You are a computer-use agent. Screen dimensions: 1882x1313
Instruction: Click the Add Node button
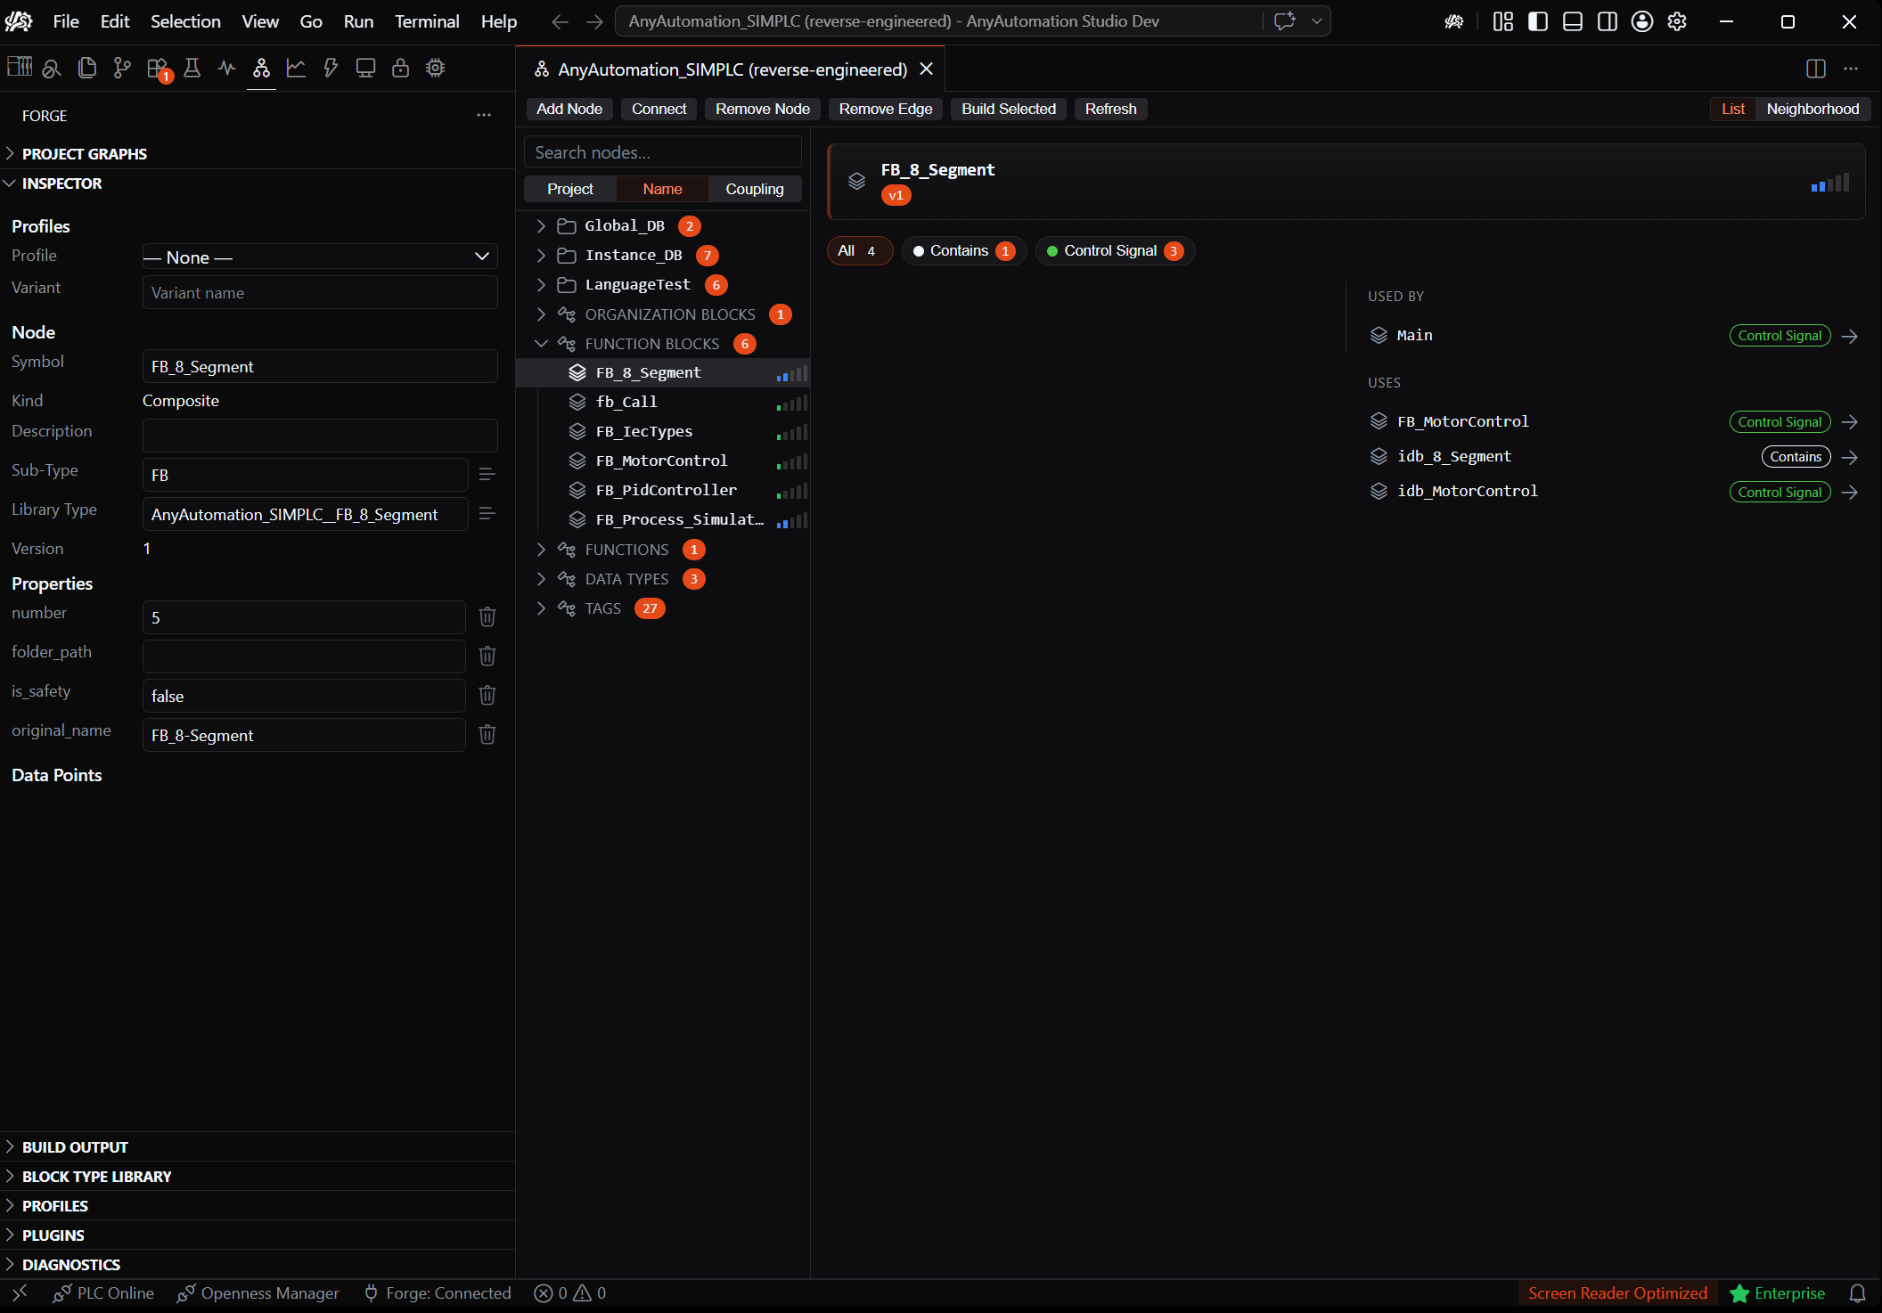tap(569, 109)
